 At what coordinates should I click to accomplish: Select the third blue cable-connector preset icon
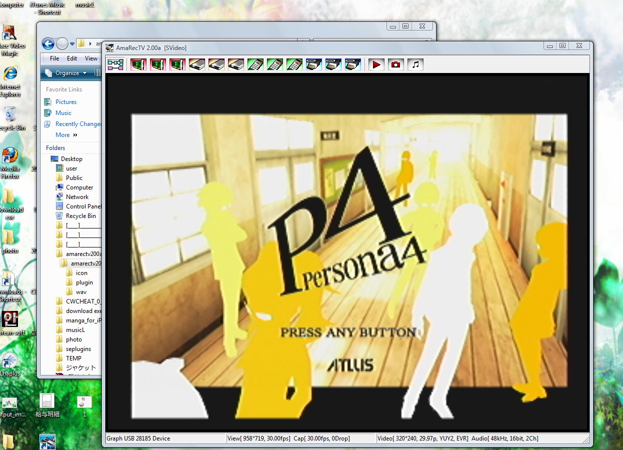[353, 64]
